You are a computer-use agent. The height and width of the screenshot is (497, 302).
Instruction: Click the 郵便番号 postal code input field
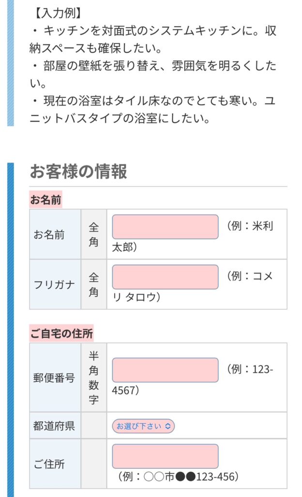(165, 370)
